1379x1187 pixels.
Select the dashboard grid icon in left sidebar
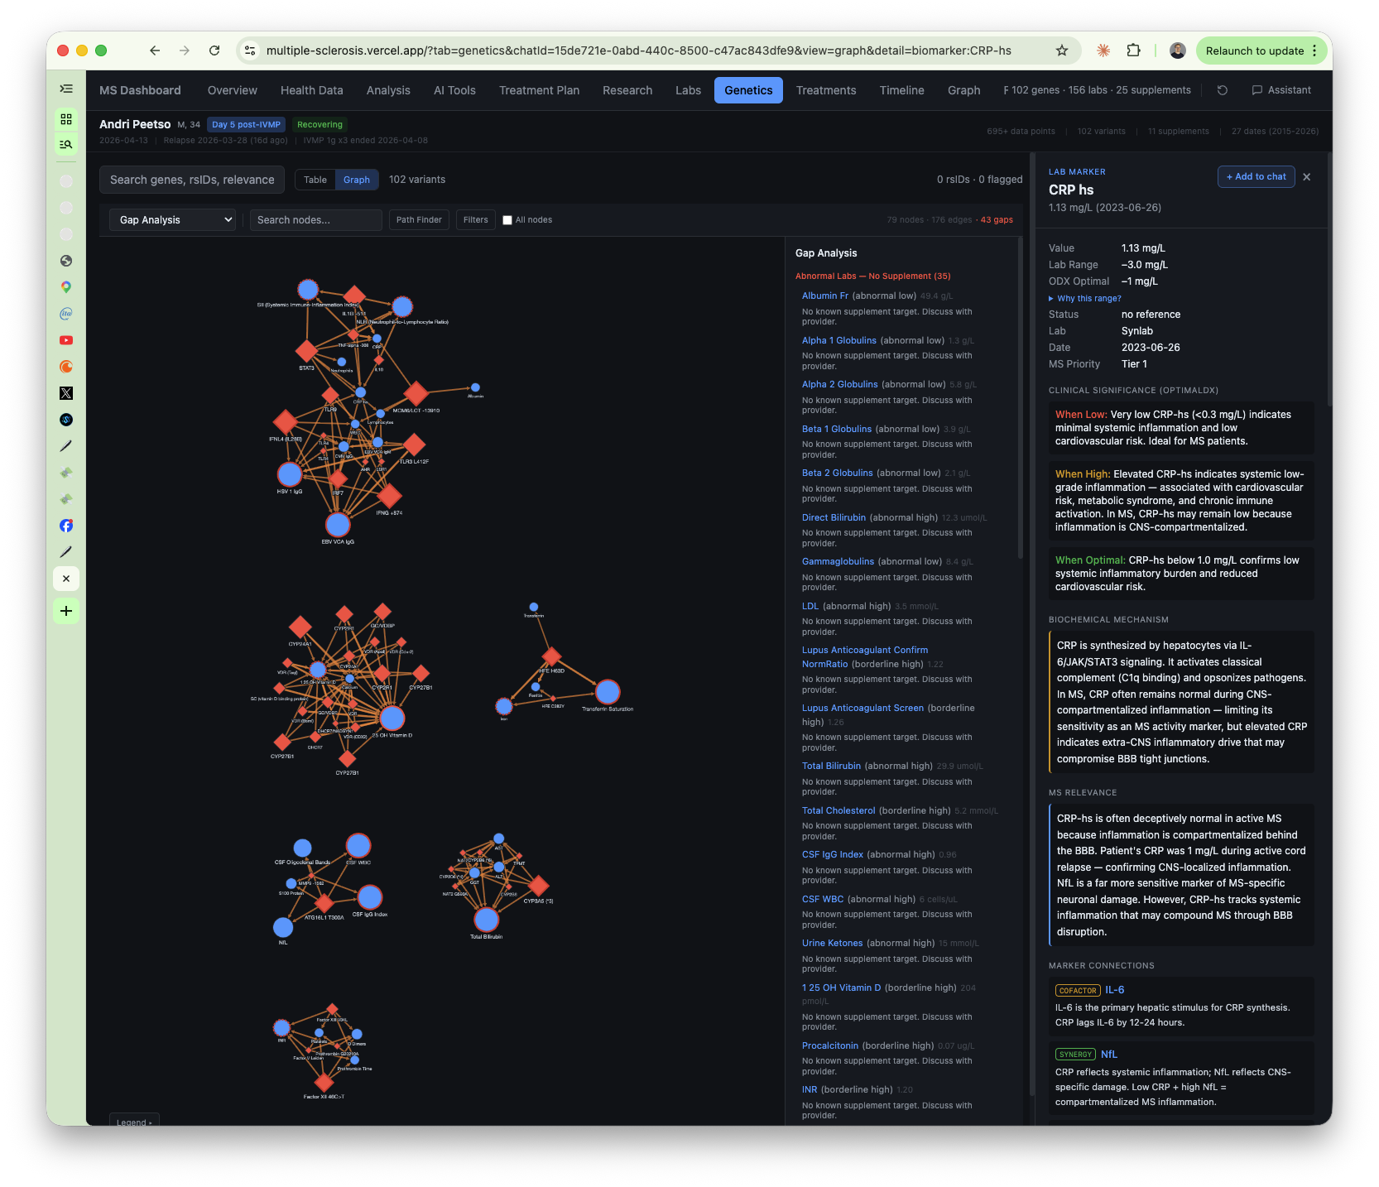(66, 118)
